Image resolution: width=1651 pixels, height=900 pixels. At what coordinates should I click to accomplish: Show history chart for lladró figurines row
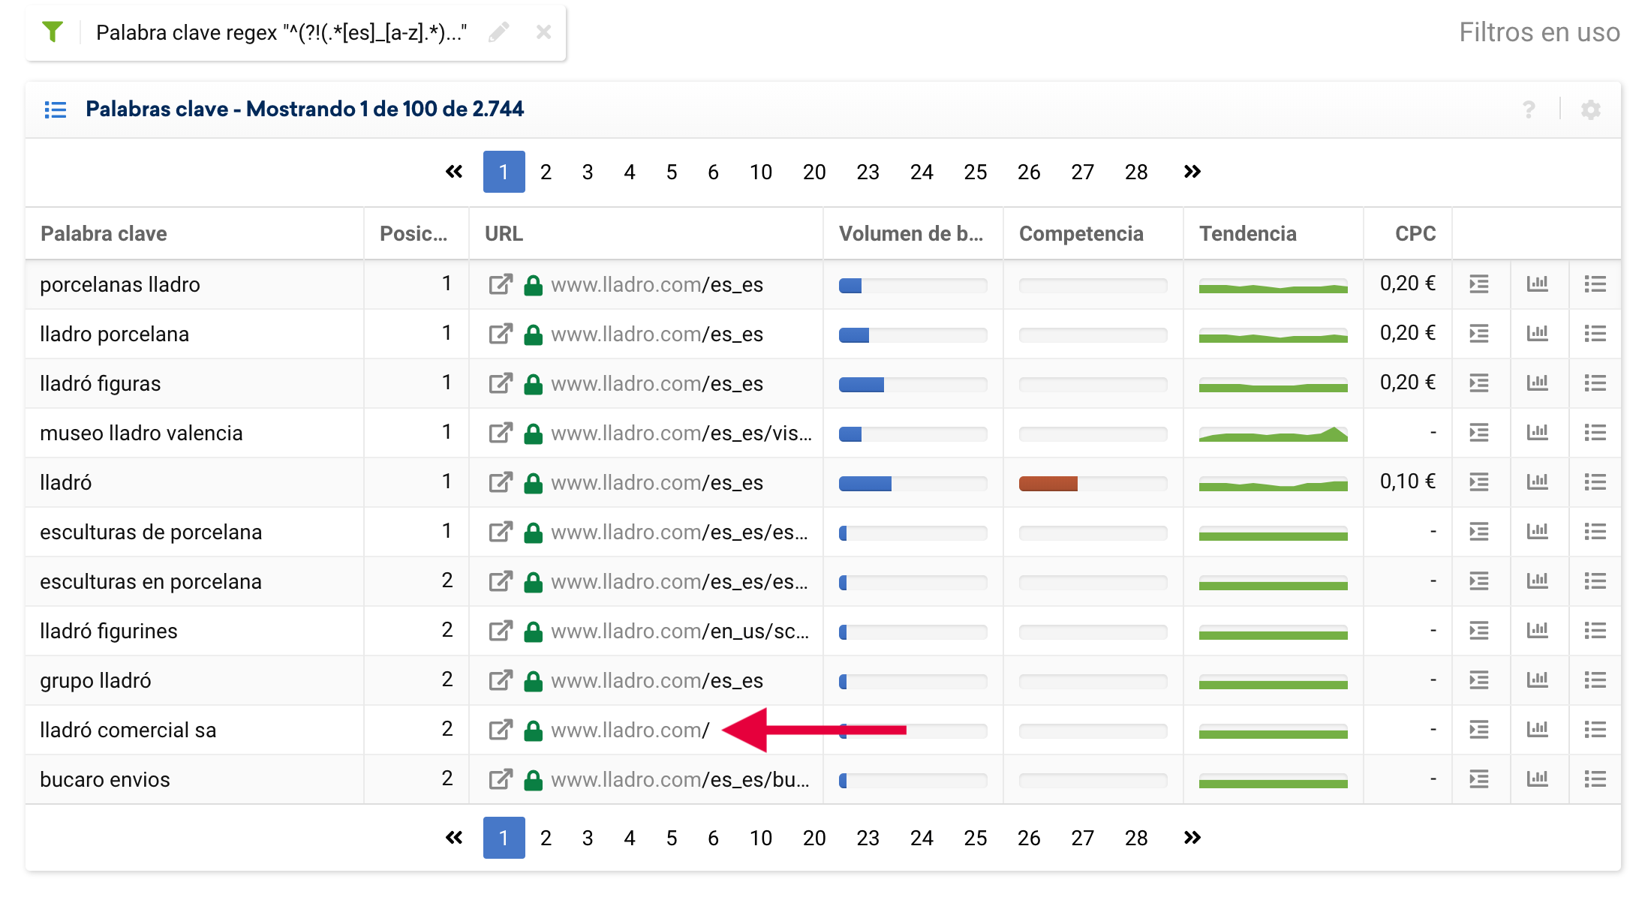(x=1538, y=631)
